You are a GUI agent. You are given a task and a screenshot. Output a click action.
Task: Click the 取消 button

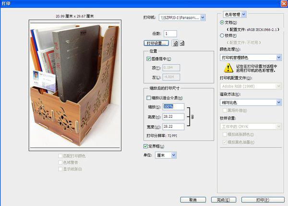[193, 200]
